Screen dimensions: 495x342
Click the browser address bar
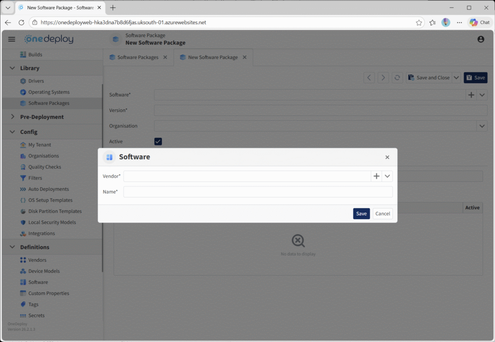[227, 22]
